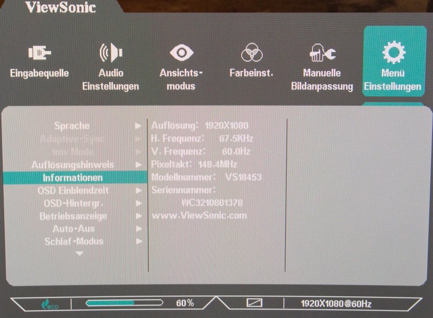The width and height of the screenshot is (433, 318).
Task: Click the V. Frequenz value 60.0Hz
Action: coord(236,151)
